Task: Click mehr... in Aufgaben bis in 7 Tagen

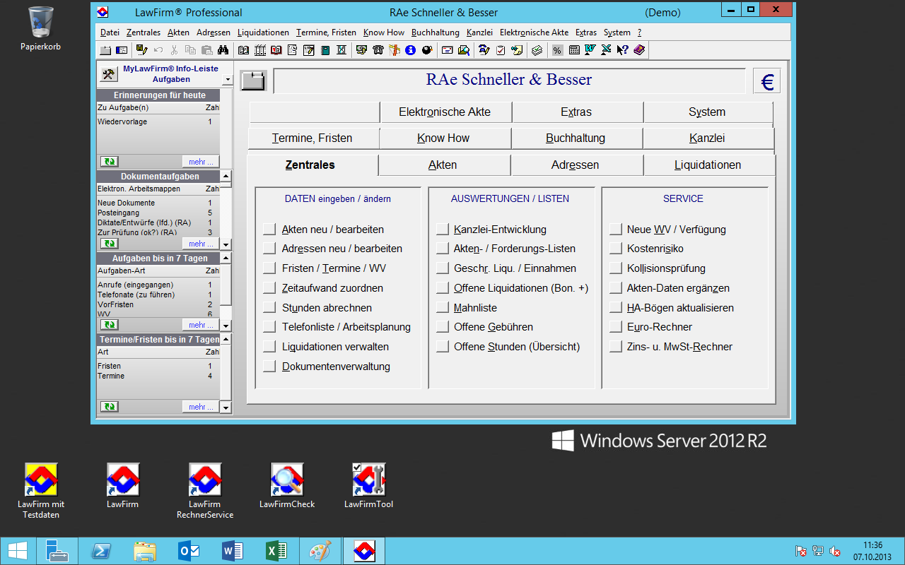Action: 201,325
